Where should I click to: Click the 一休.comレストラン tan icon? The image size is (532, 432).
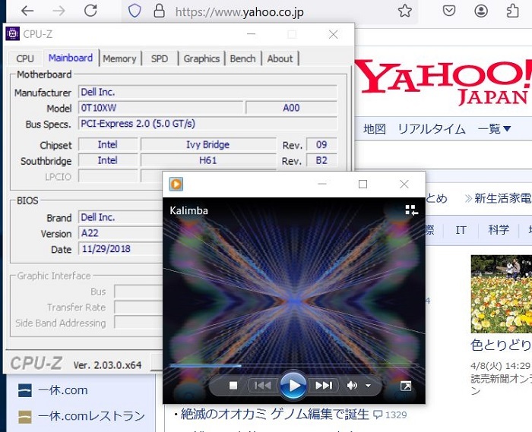click(x=25, y=417)
